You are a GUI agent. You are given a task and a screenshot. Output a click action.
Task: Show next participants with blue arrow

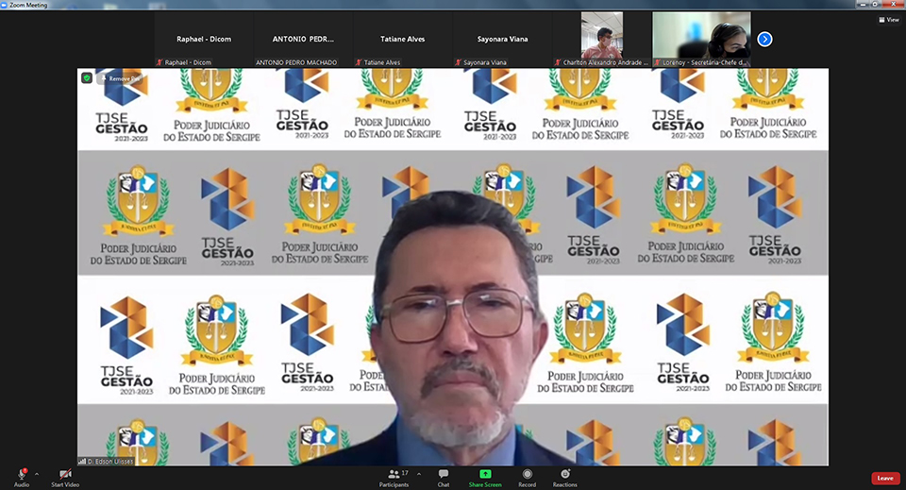[764, 39]
